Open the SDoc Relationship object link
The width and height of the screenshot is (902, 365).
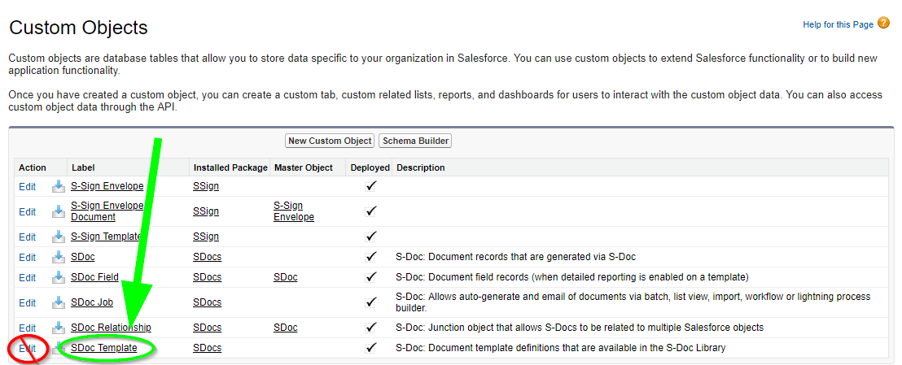[x=111, y=327]
